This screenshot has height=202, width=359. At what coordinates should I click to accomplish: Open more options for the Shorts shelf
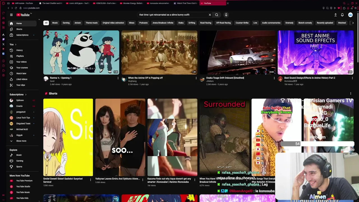click(x=351, y=94)
